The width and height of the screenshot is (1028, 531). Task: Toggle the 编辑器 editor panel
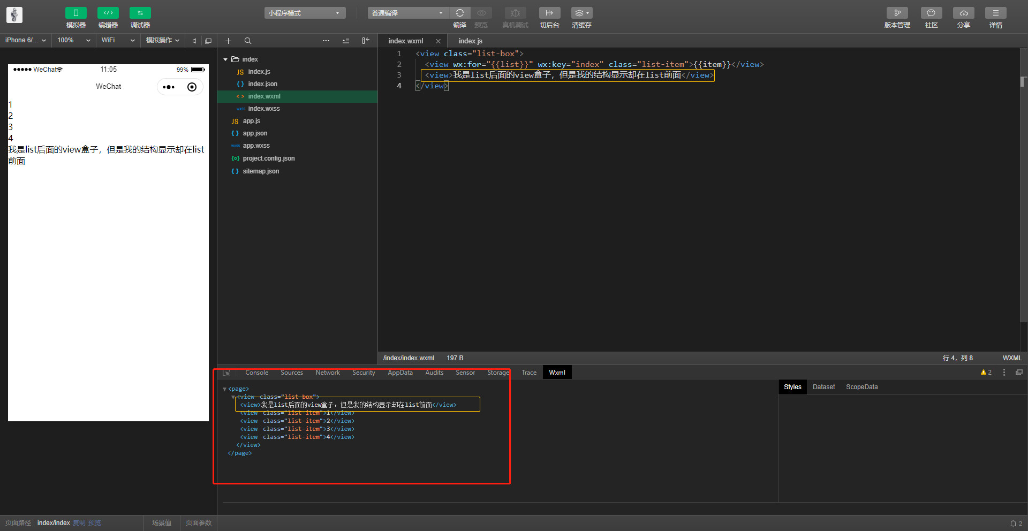(108, 13)
